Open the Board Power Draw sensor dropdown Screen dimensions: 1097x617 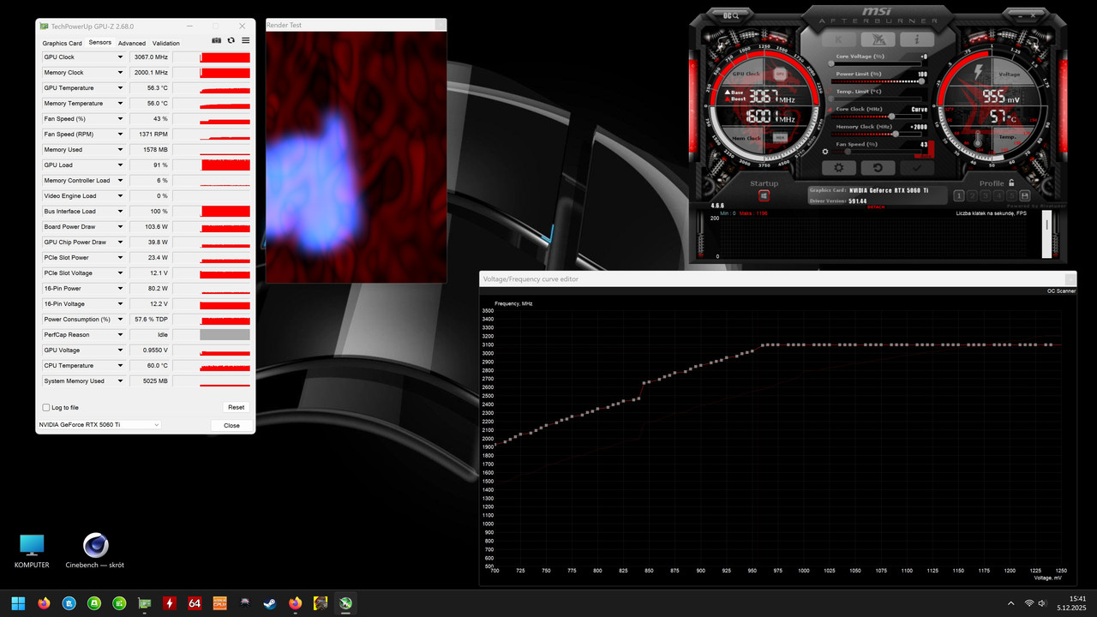pos(120,227)
